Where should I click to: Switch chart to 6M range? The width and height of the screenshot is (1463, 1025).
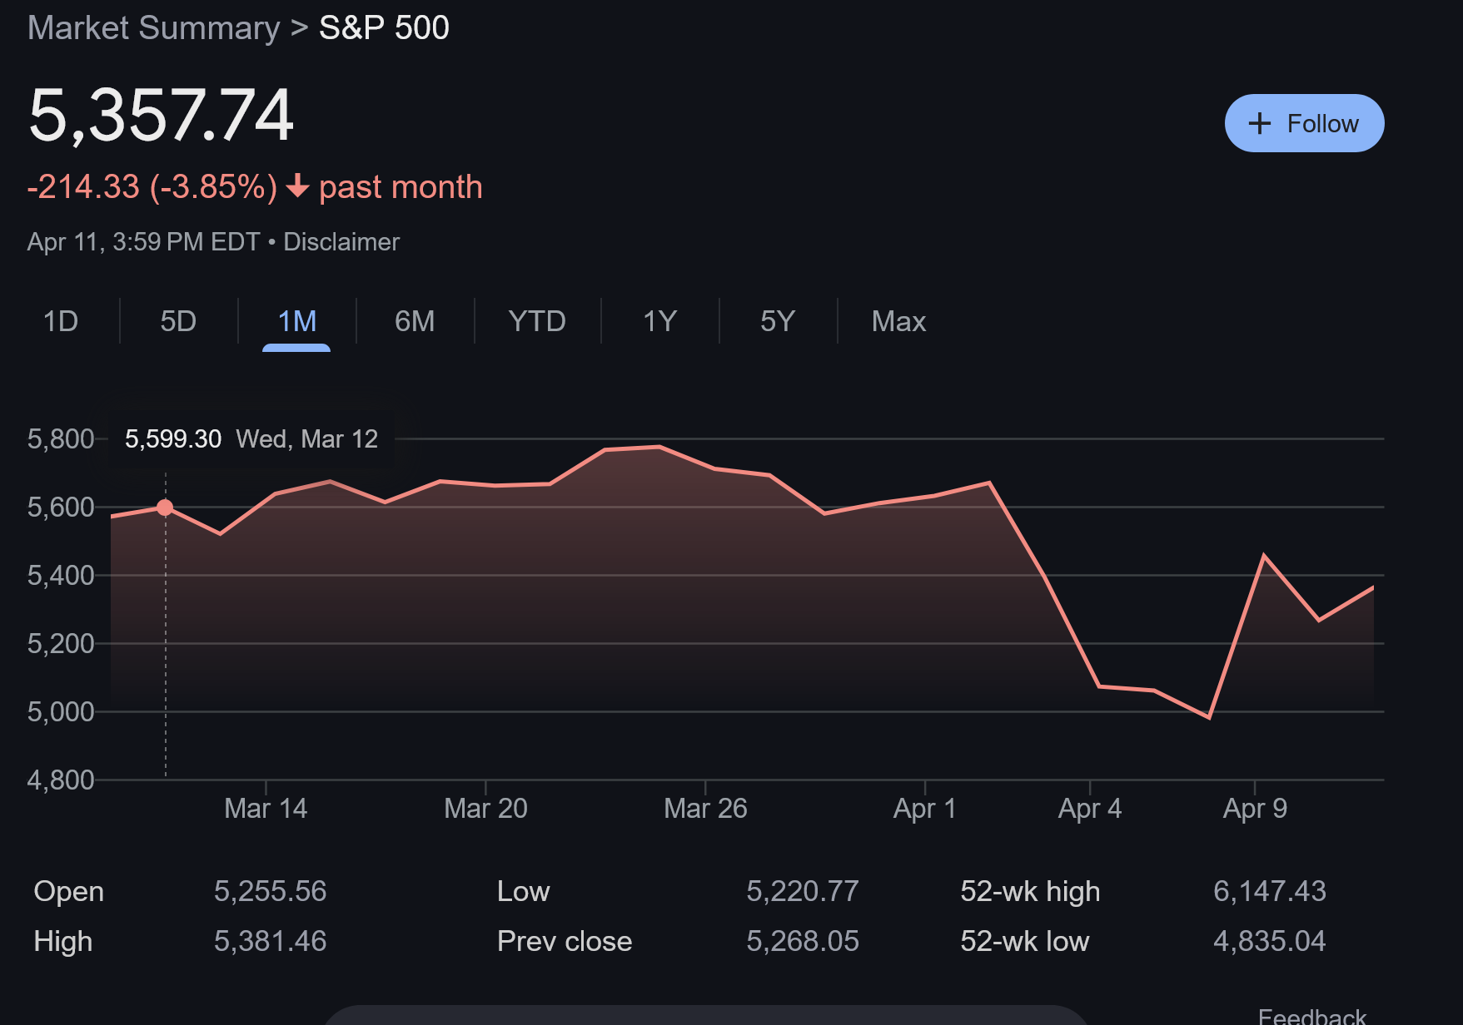[x=415, y=321]
